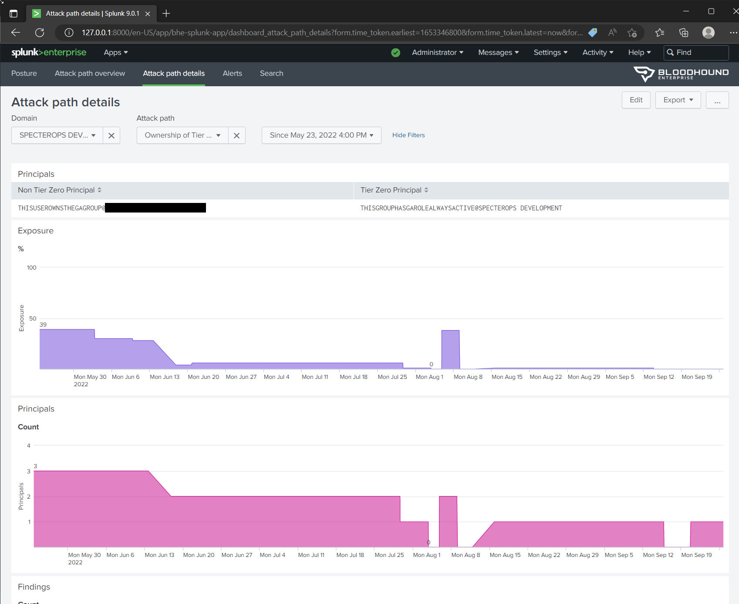Switch to the Posture tab
The image size is (739, 604).
[24, 74]
